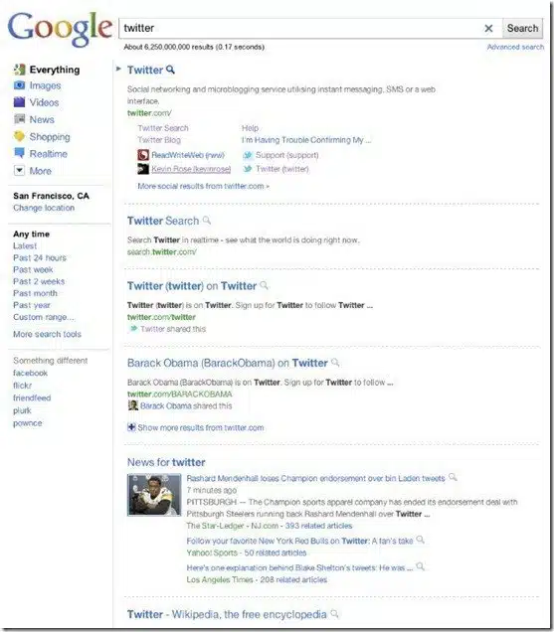Filter results to Past 24 hours
Viewport: 554px width, 632px height.
[x=40, y=258]
